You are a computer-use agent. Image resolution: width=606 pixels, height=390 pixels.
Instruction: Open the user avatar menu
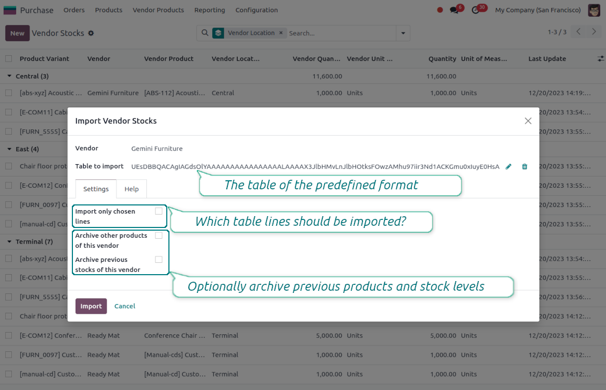pyautogui.click(x=594, y=10)
